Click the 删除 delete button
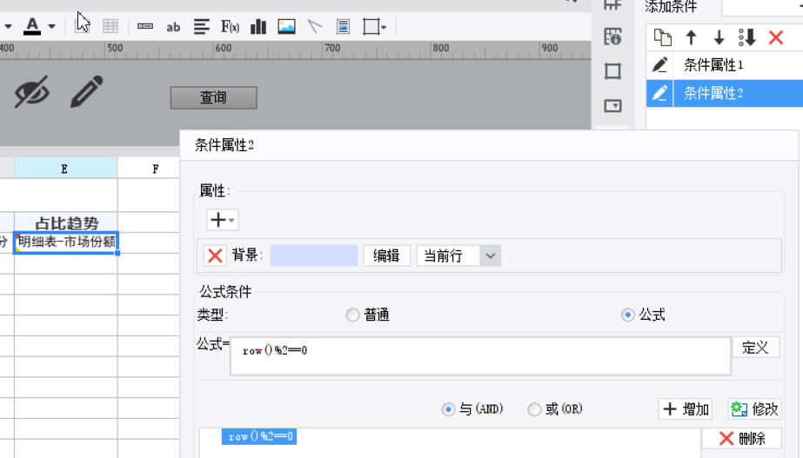 tap(741, 438)
